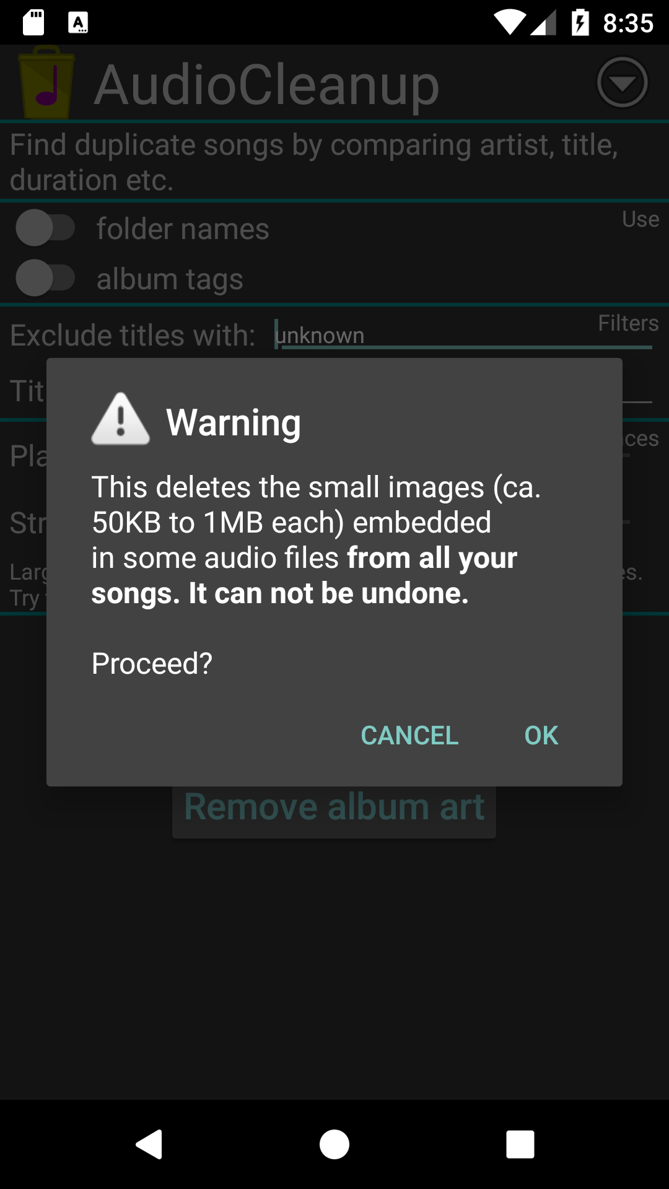Open recent apps with square button
The image size is (669, 1189).
tap(520, 1144)
